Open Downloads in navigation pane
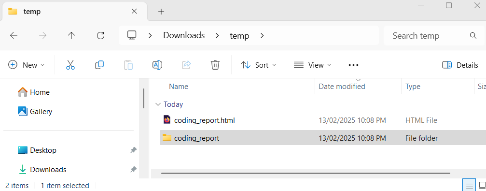Image resolution: width=486 pixels, height=191 pixels. pos(42,170)
